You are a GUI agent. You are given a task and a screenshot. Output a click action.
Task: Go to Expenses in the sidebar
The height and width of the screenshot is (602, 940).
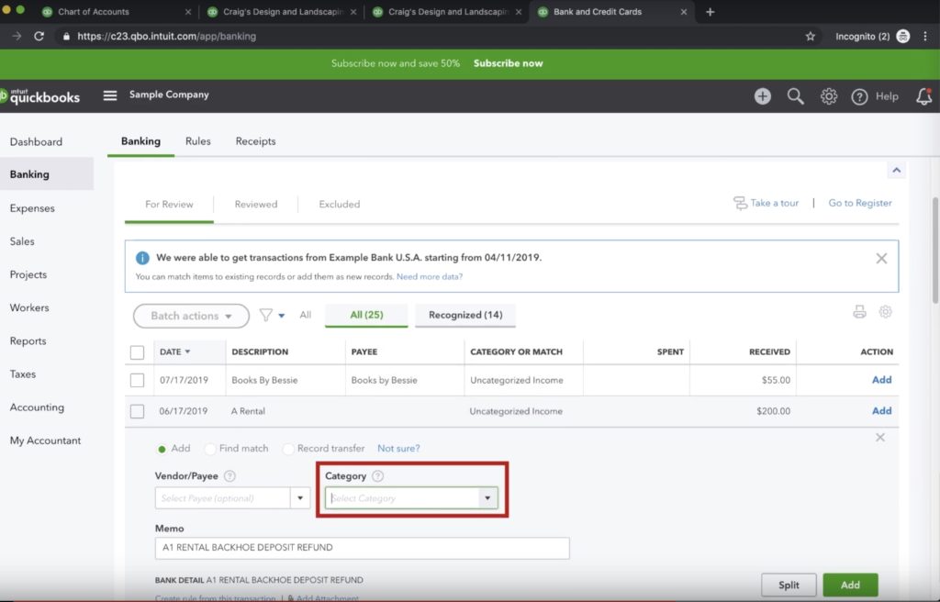(32, 208)
